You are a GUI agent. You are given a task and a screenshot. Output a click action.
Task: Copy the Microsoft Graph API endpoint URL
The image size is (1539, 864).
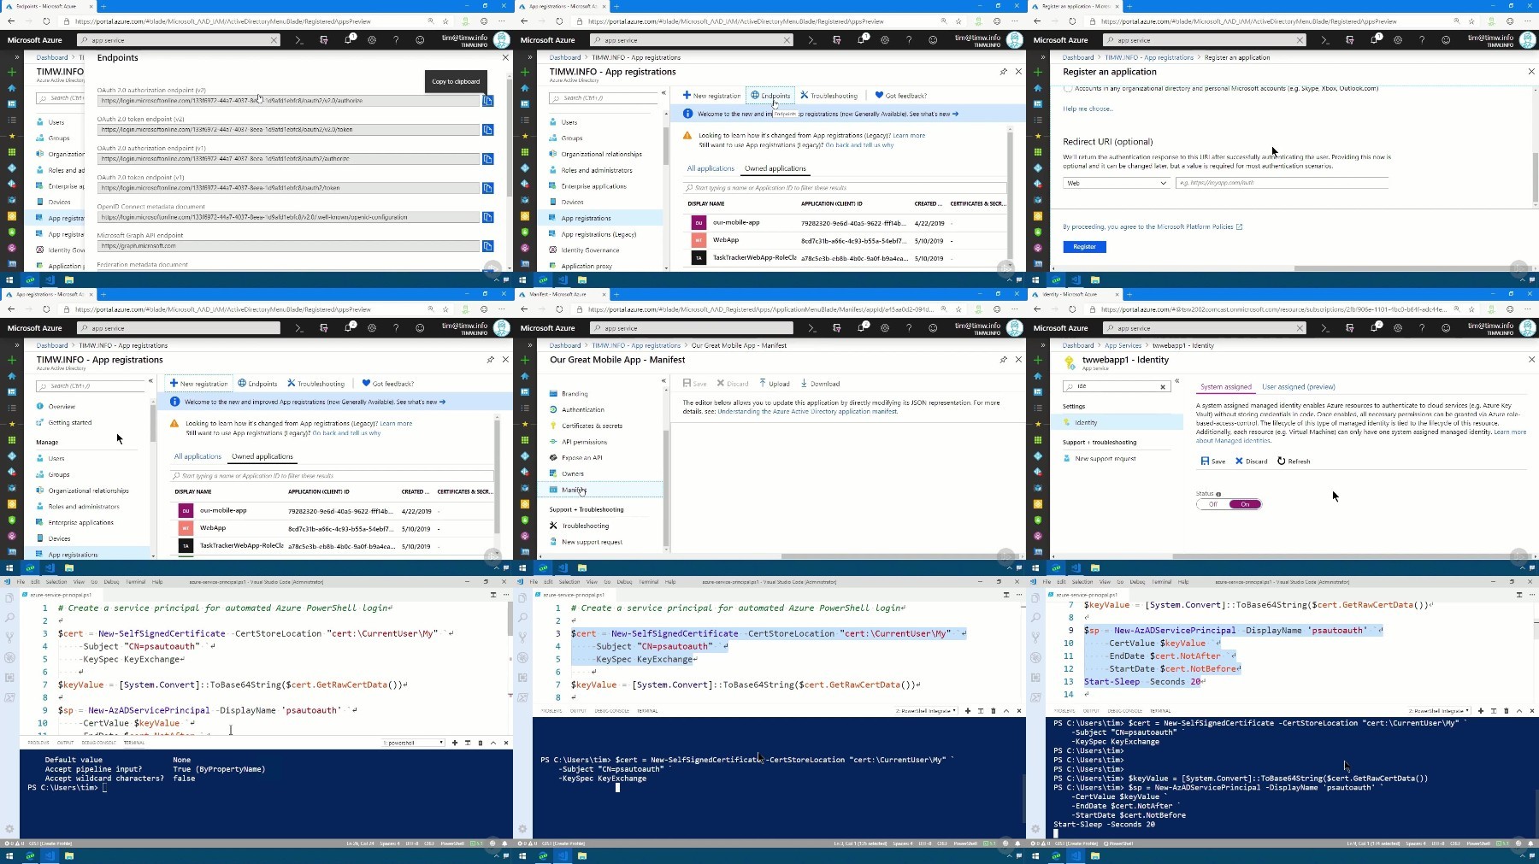click(487, 246)
